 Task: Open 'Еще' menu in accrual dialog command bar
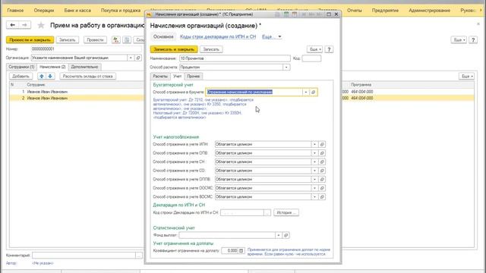(x=315, y=49)
